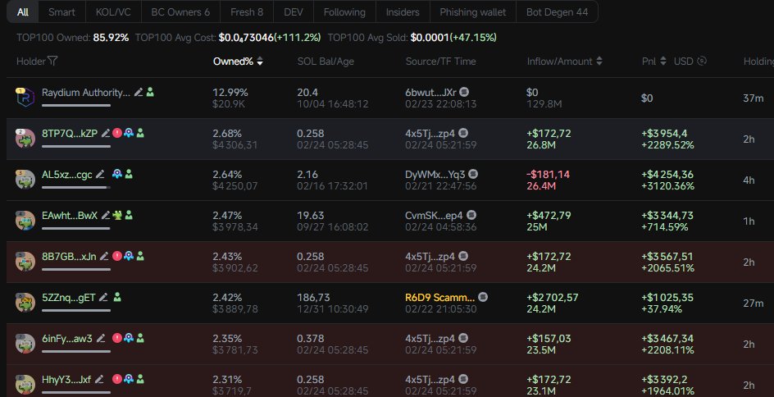The width and height of the screenshot is (774, 397).
Task: Edit the Raydium Authority wallet label
Action: [x=139, y=93]
